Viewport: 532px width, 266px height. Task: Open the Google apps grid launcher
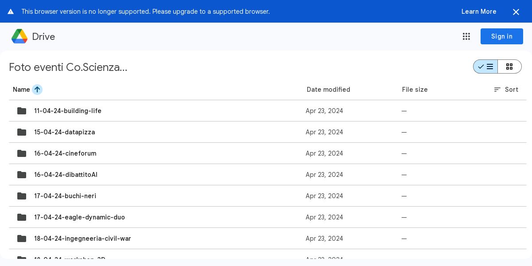466,36
